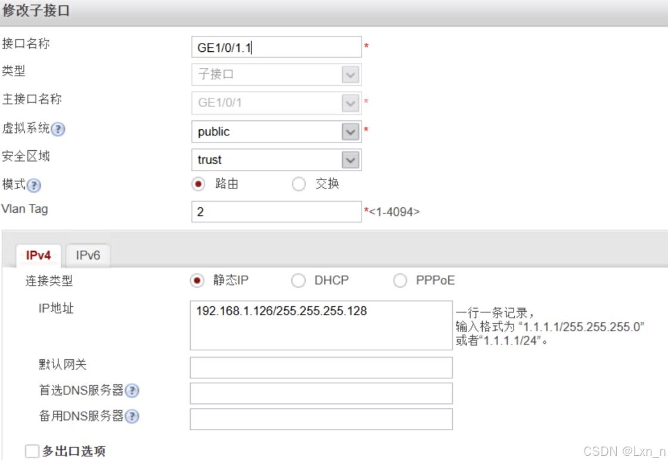Focus the 首选DNS服务器 input field
Image resolution: width=668 pixels, height=463 pixels.
[x=321, y=393]
